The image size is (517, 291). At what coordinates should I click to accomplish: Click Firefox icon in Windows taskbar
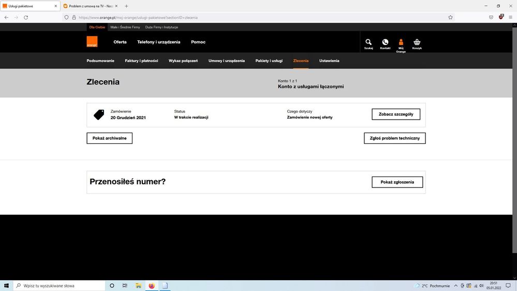[x=152, y=285]
